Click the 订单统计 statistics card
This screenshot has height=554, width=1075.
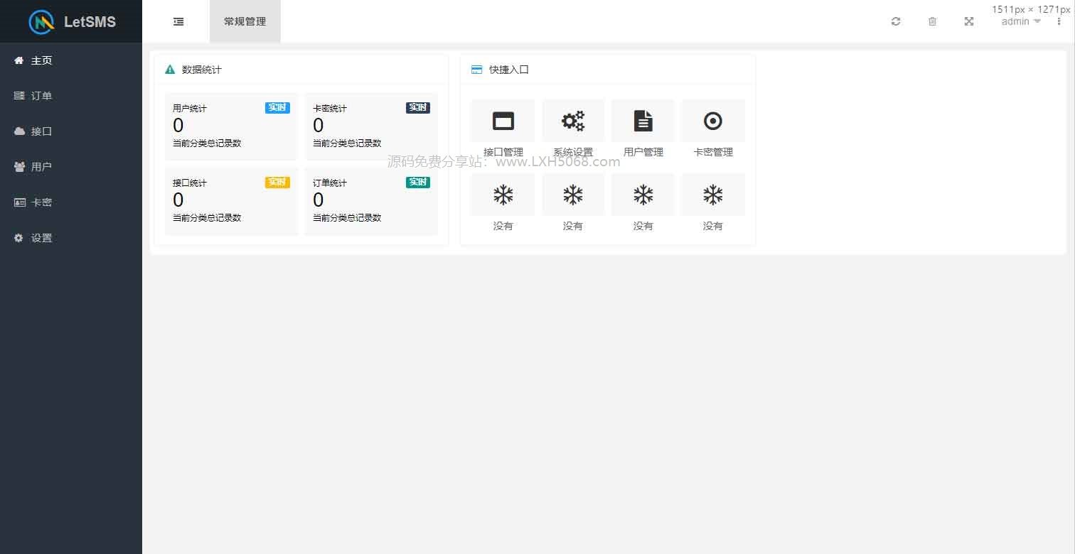pos(371,200)
